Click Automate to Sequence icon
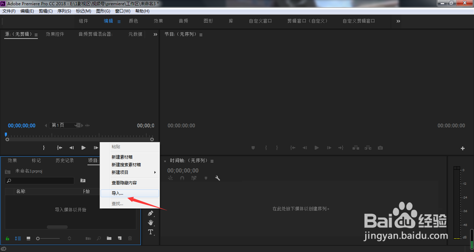This screenshot has height=252, width=474. pos(88,238)
